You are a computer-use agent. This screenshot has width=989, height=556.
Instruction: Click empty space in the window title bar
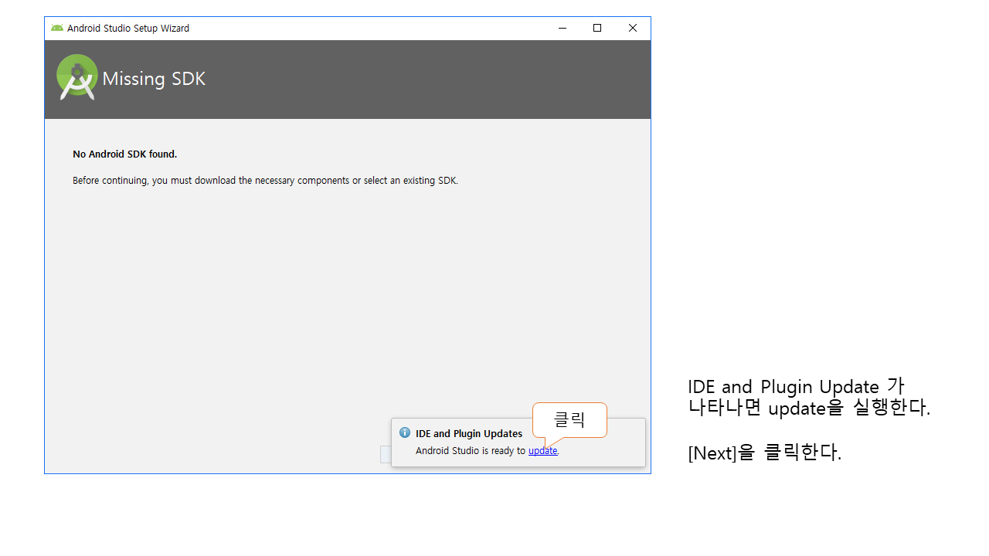pos(371,29)
